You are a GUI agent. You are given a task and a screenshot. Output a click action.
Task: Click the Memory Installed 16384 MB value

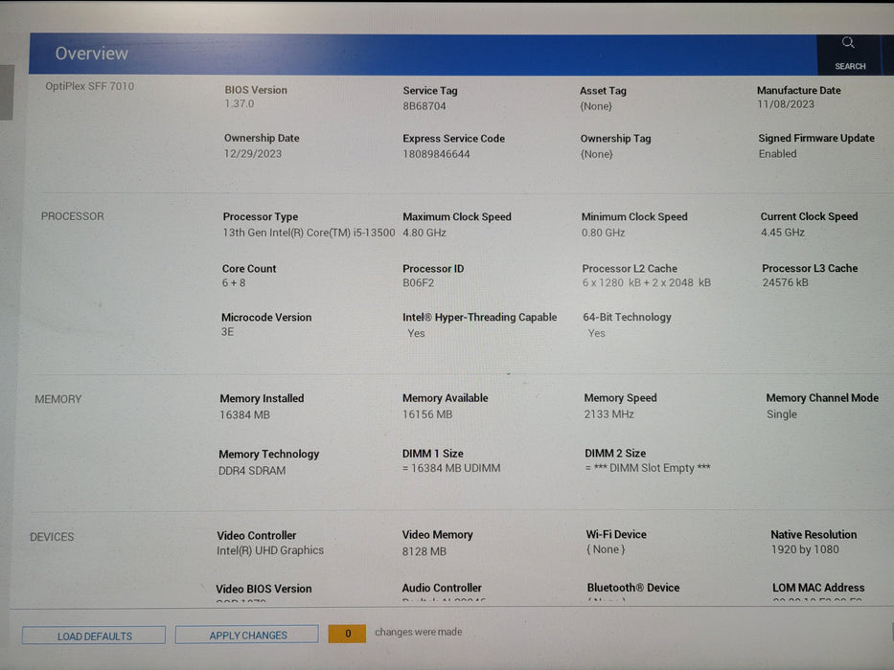point(244,414)
